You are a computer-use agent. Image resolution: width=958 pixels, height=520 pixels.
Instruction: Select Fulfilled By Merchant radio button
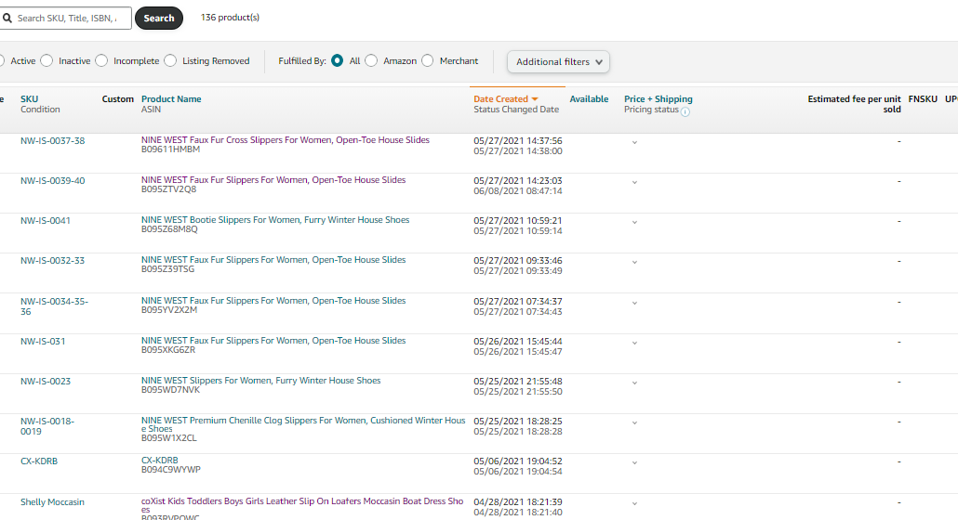[x=428, y=60]
